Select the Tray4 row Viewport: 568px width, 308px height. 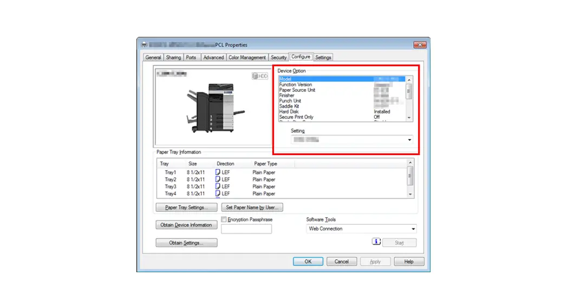282,194
